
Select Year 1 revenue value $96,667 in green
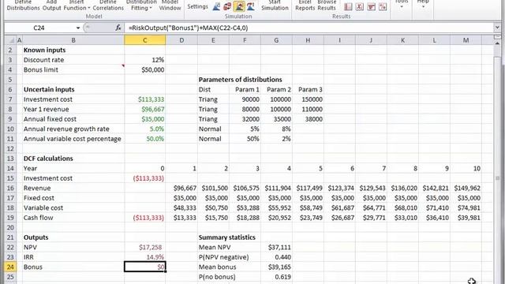[145, 109]
